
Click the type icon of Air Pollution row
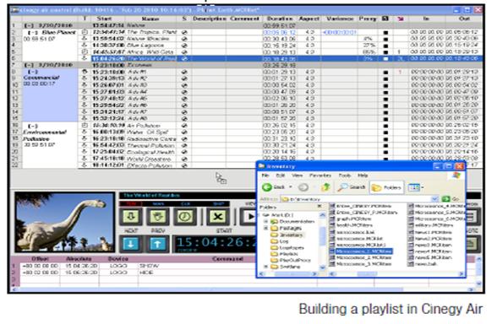85,125
